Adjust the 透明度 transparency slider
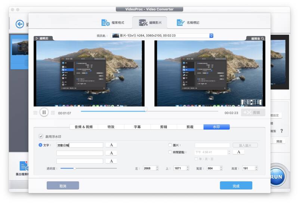Screen dimensions: 299x203 click(74, 169)
